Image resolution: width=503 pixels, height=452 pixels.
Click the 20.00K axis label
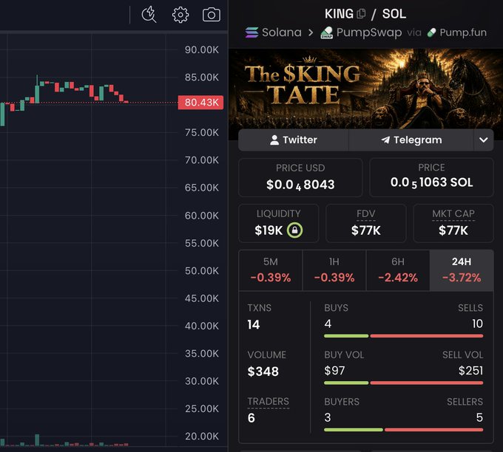[x=202, y=436]
